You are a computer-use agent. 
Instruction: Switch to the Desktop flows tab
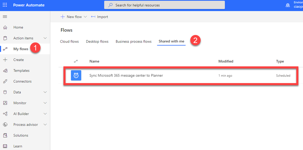97,42
